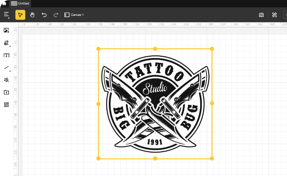Viewport: 287px width, 176px height.
Task: Undo the last action
Action: (x=44, y=15)
